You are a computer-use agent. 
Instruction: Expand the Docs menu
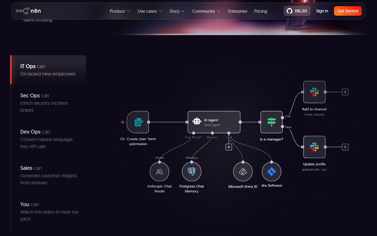(177, 11)
